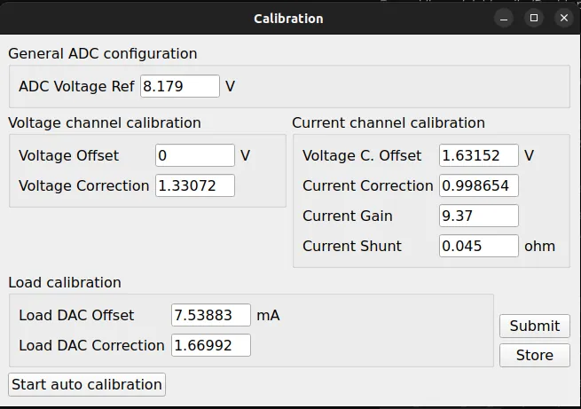
Task: Click the 'ADC Voltage Ref' label
Action: (x=76, y=86)
